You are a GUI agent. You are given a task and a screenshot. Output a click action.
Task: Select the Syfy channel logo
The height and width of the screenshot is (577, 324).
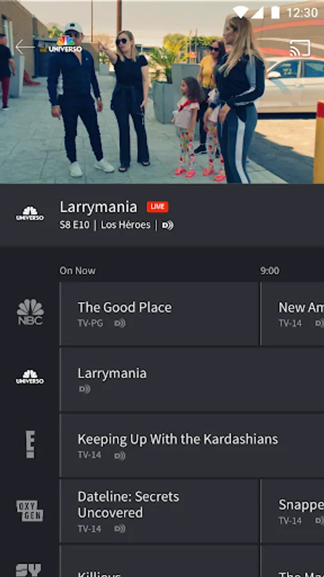pyautogui.click(x=29, y=570)
